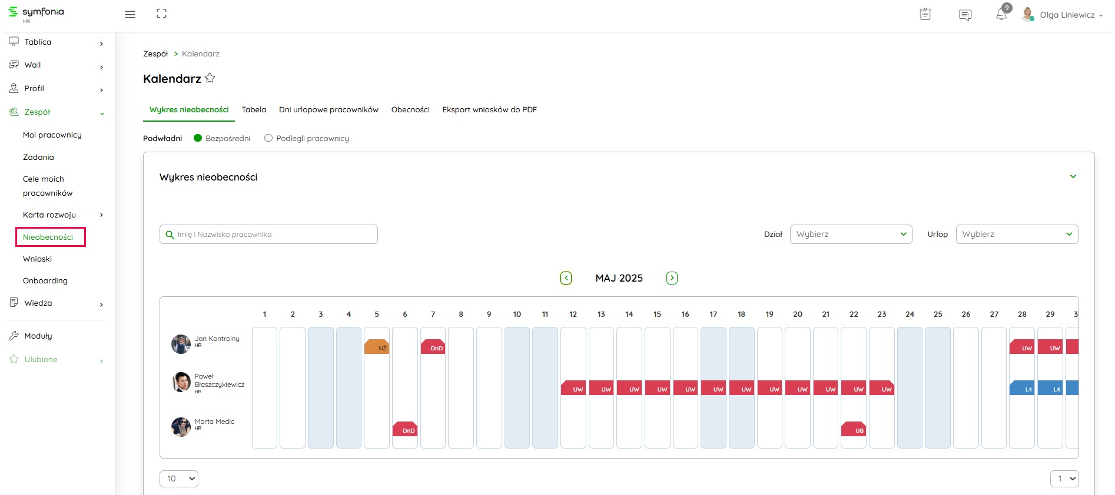Click the employee name search field
This screenshot has width=1115, height=495.
(x=268, y=235)
